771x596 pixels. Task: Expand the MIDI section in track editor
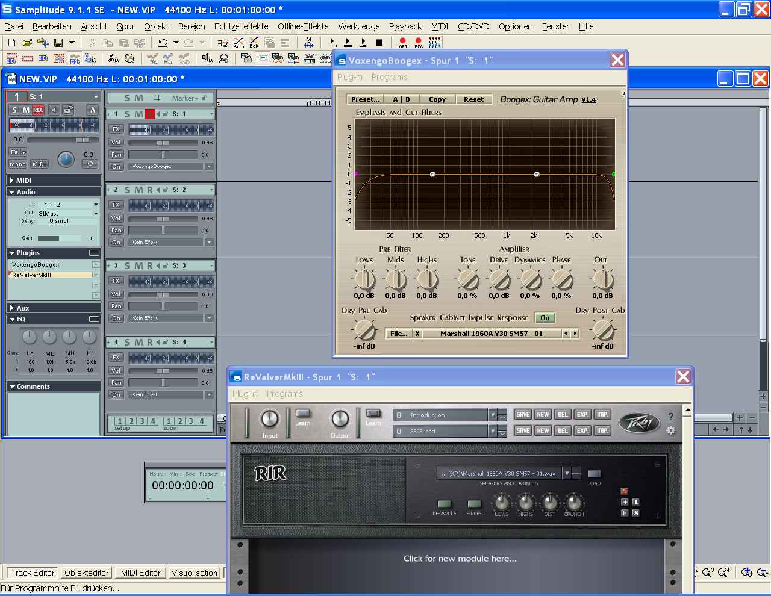(11, 181)
